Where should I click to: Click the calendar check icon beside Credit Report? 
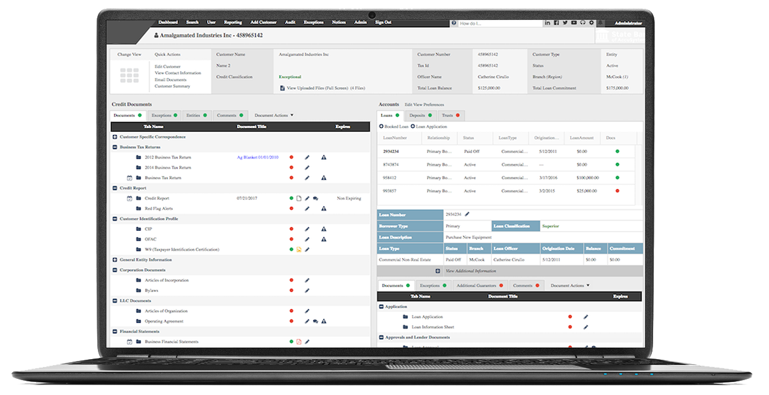point(130,199)
